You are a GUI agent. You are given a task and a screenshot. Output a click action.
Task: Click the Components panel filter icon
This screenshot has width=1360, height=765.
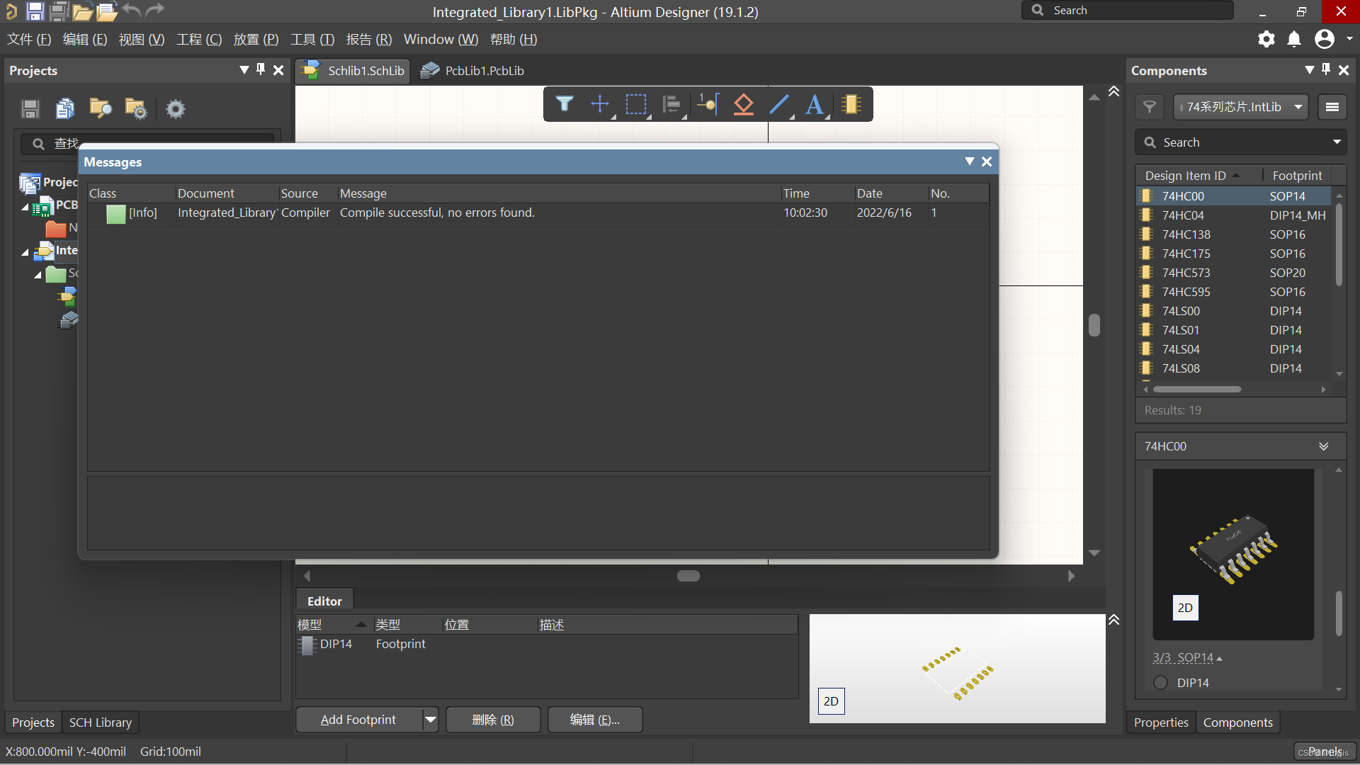click(x=1150, y=107)
